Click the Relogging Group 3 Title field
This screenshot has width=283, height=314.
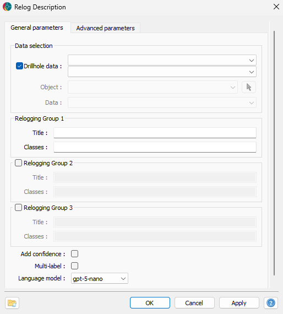155,222
